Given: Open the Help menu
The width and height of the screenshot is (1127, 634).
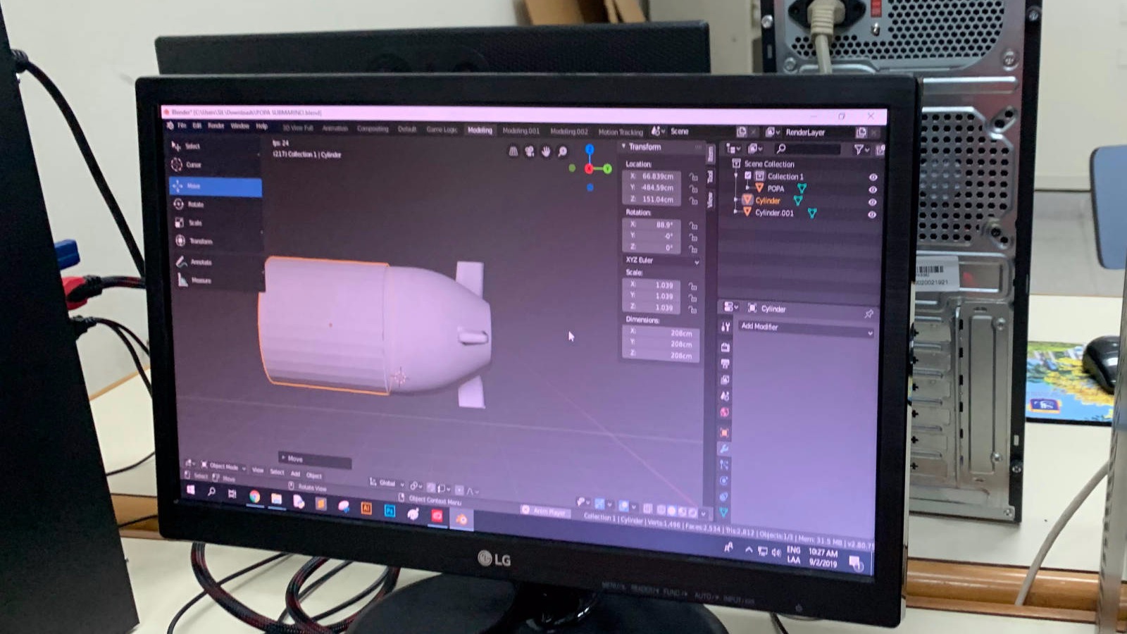Looking at the screenshot, I should tap(262, 126).
